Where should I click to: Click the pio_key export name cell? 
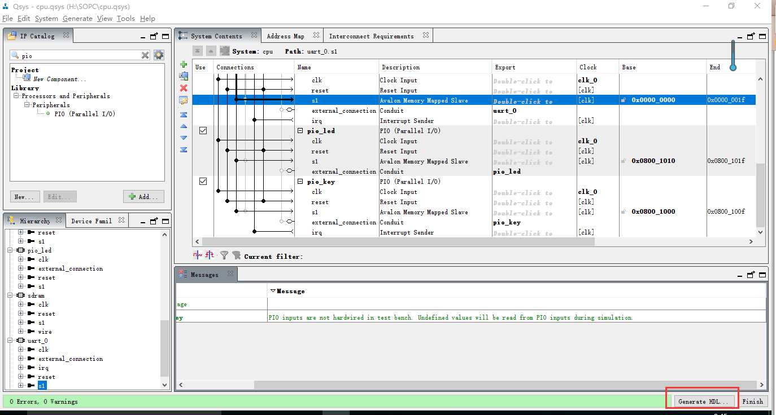[x=534, y=222]
